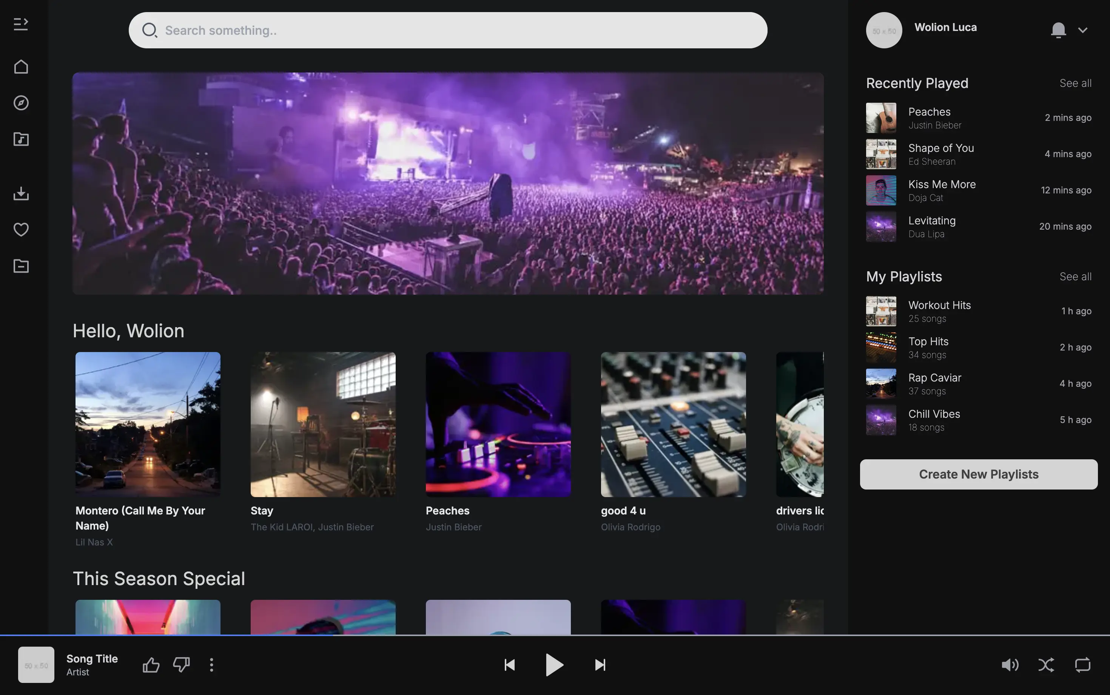See all Recently Played songs

tap(1076, 83)
